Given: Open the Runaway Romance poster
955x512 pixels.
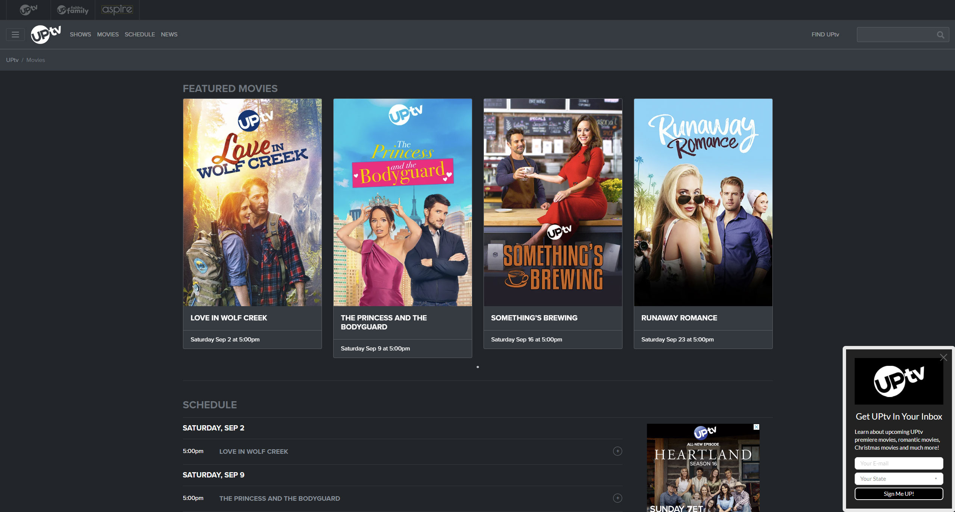Looking at the screenshot, I should coord(703,202).
